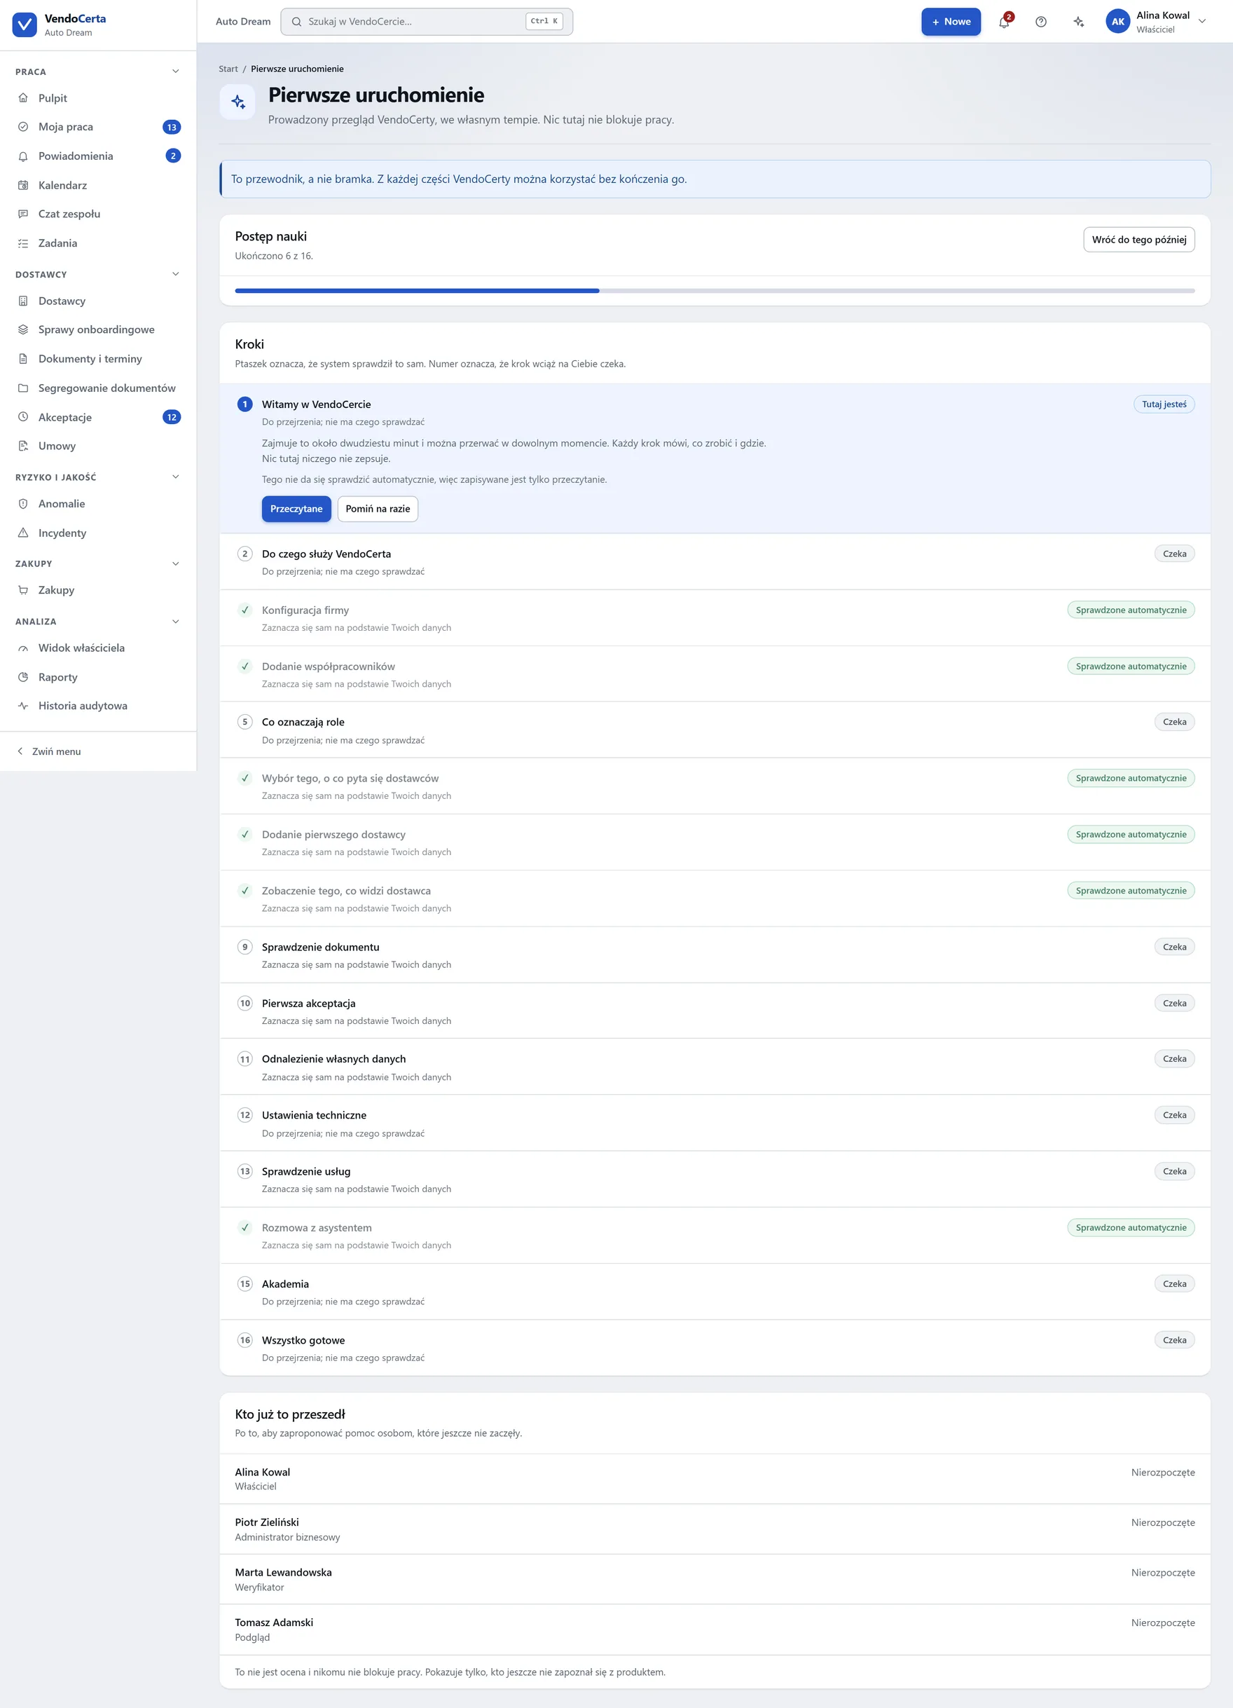Collapse the DOSTAWCY sidebar section
This screenshot has height=1708, width=1233.
[175, 274]
